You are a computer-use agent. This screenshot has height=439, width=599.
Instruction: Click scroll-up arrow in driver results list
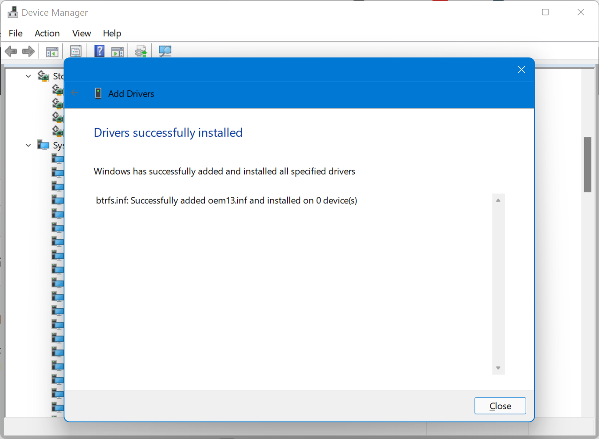coord(498,200)
